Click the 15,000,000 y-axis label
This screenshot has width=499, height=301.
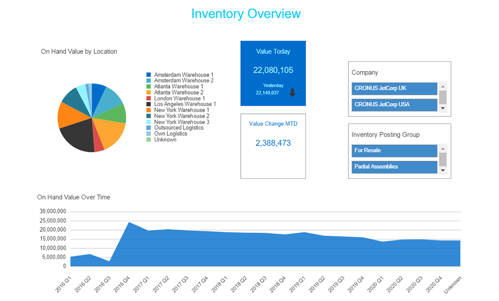pos(53,239)
